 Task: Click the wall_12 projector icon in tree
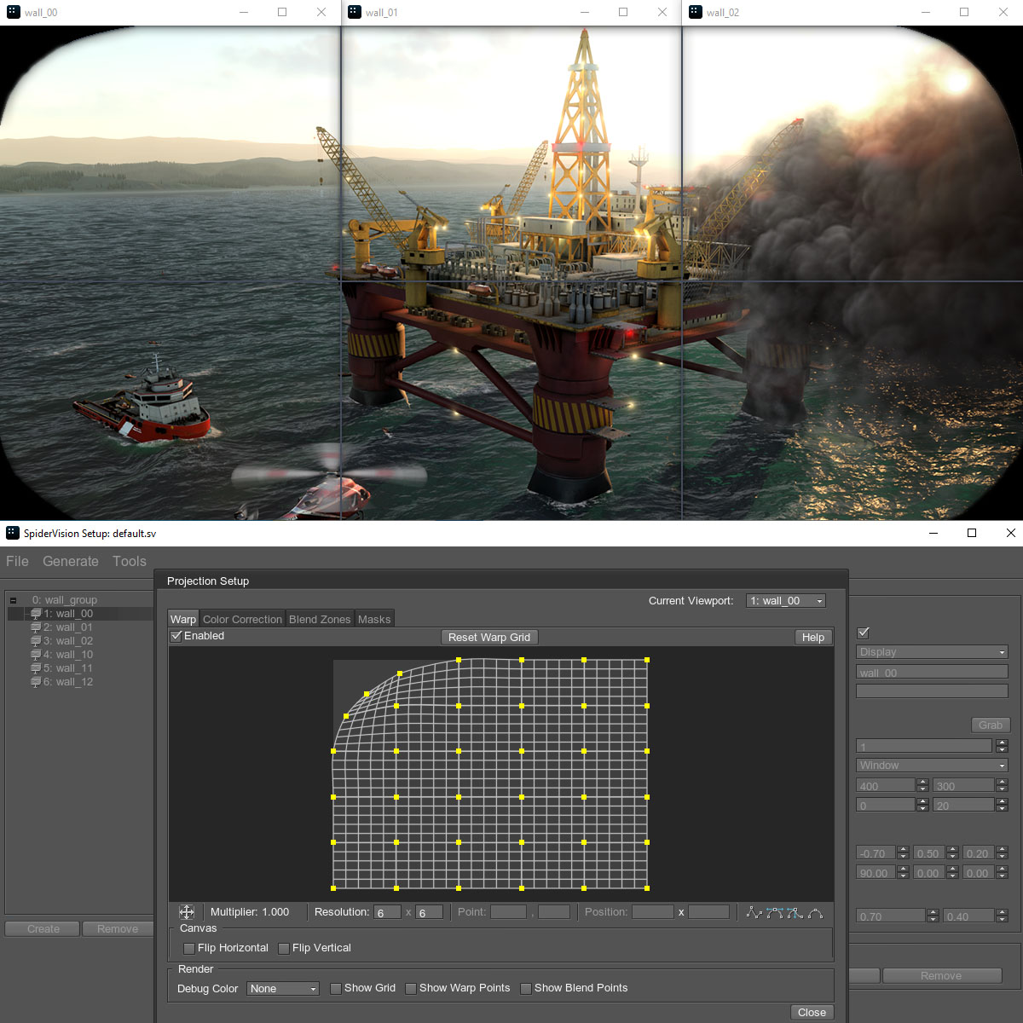coord(36,682)
